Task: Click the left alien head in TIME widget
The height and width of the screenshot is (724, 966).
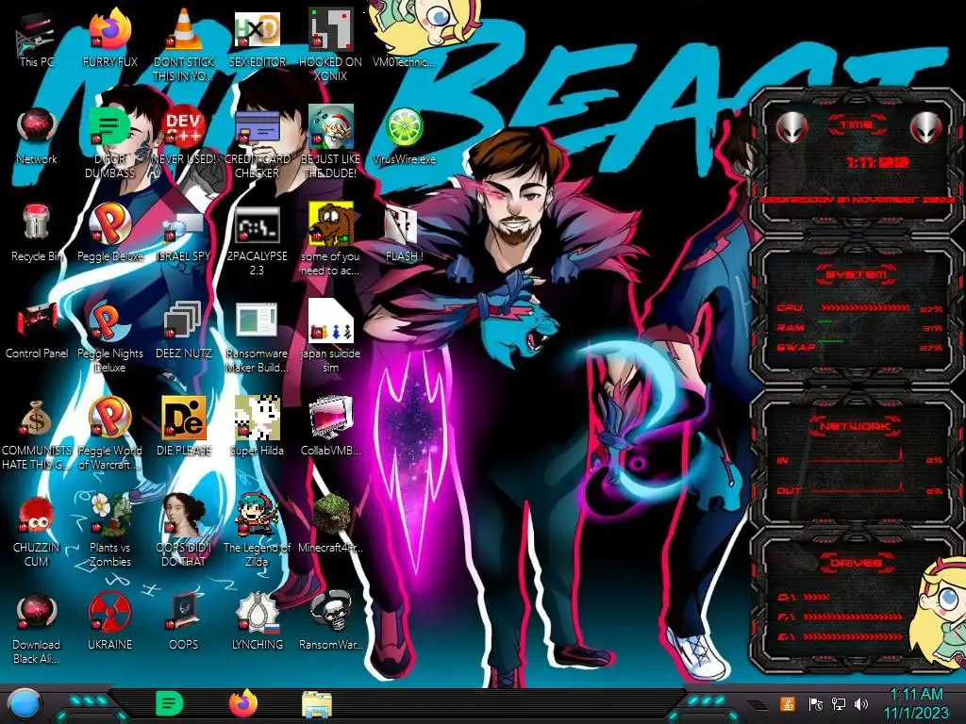Action: 791,128
